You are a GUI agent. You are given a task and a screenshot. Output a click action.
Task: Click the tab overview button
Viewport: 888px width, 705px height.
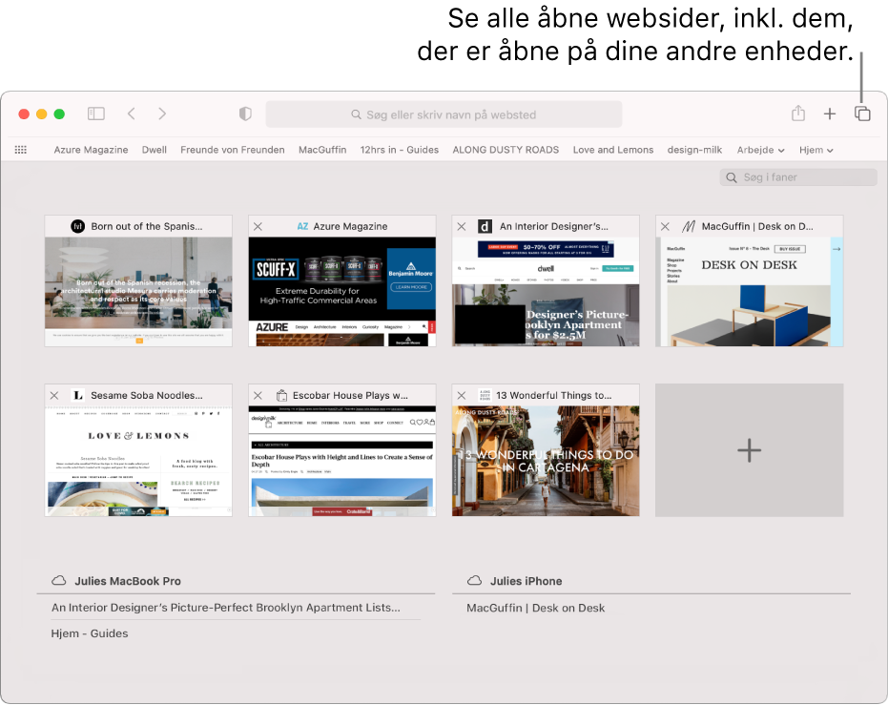(x=862, y=114)
